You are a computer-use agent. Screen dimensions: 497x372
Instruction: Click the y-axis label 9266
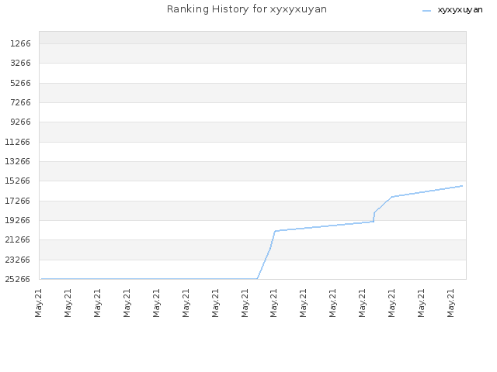coord(21,122)
